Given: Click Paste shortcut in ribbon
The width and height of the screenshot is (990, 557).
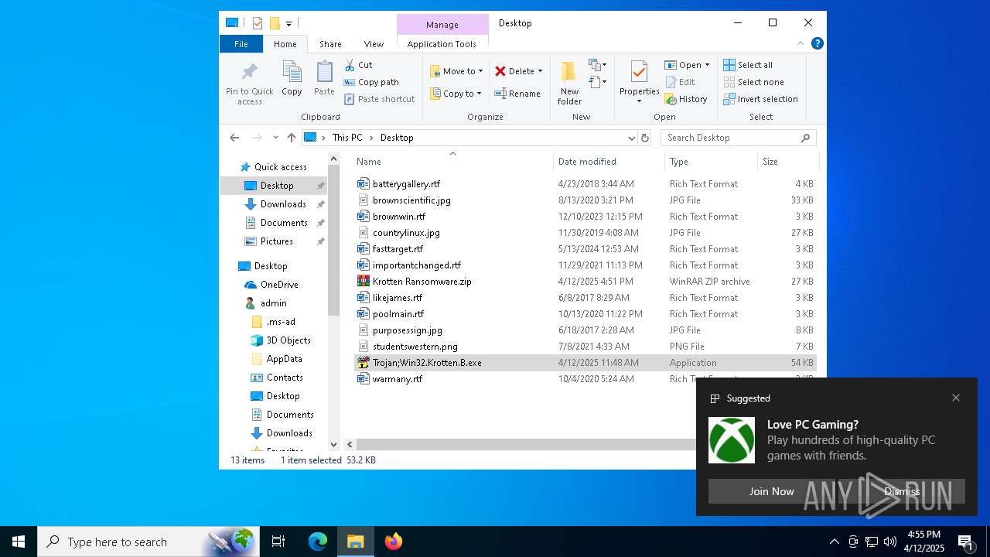Looking at the screenshot, I should coord(379,99).
